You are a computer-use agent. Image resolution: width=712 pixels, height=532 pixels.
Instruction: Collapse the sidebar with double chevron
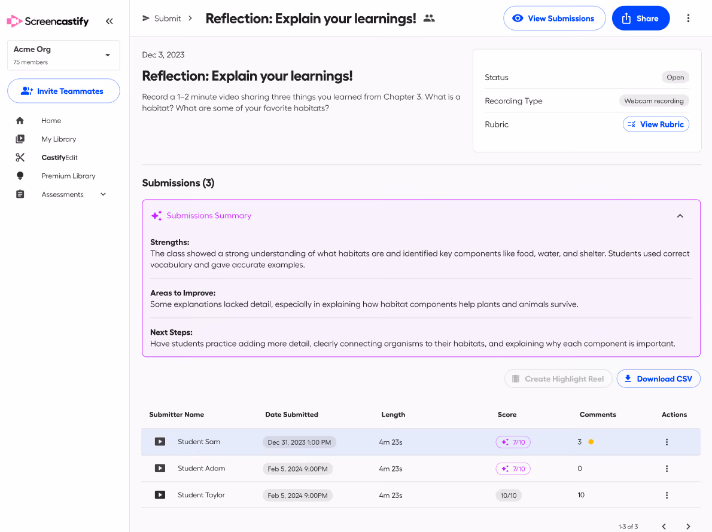click(x=109, y=21)
